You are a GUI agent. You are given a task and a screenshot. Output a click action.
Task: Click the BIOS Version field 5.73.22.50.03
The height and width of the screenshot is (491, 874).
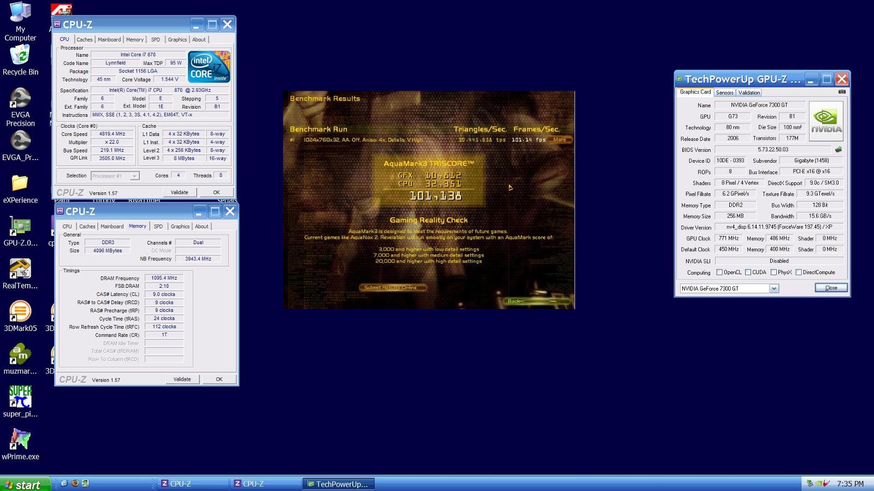pos(772,149)
